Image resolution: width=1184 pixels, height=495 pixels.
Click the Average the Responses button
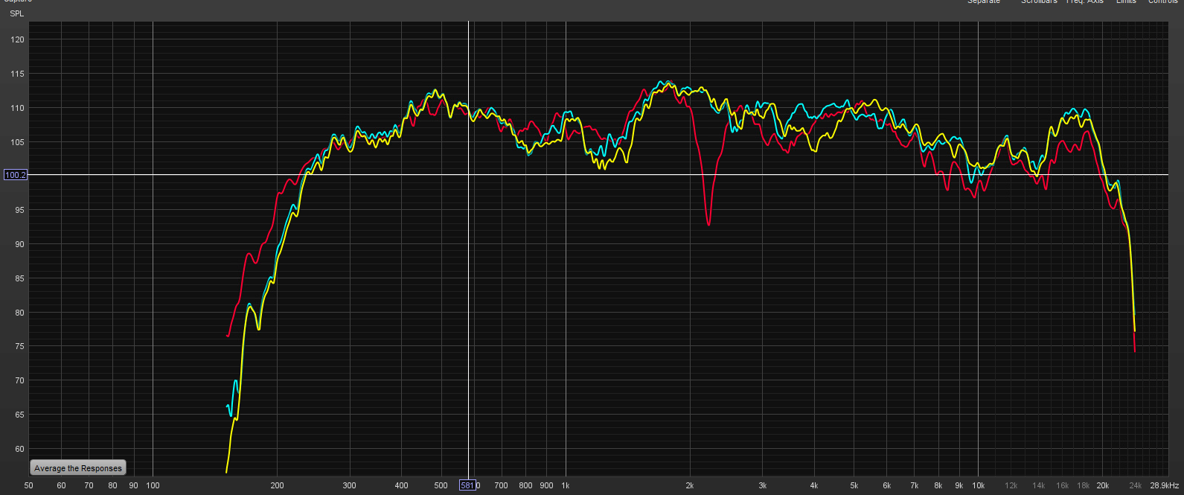77,468
